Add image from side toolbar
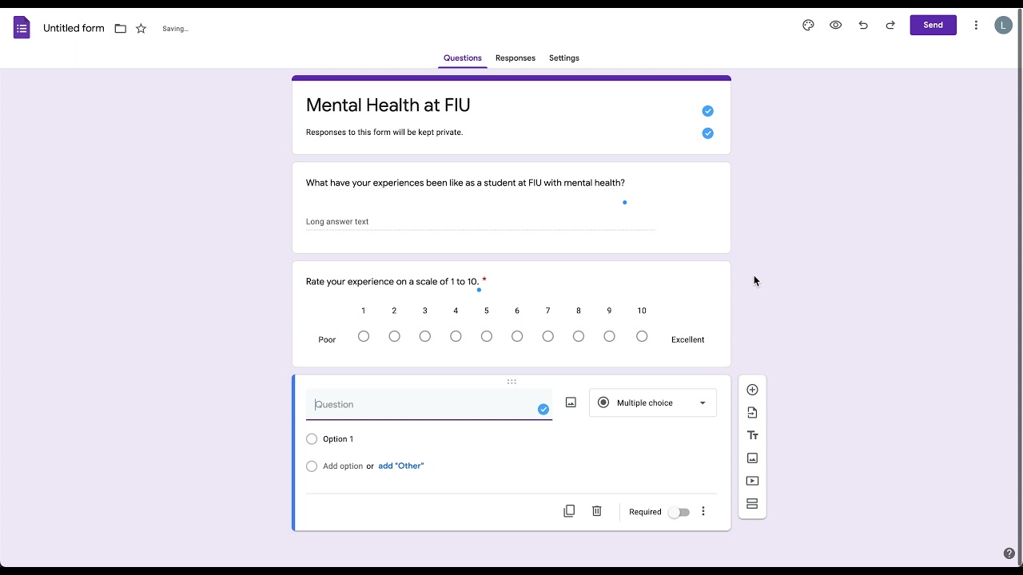 tap(752, 458)
